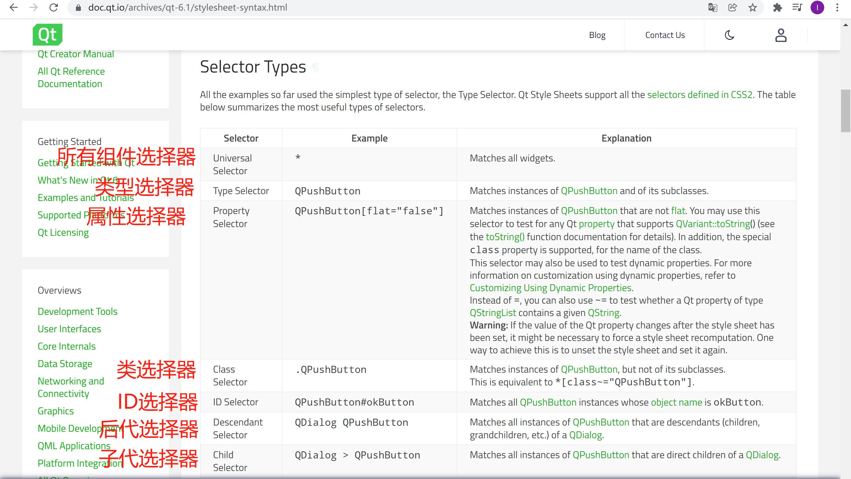Image resolution: width=851 pixels, height=479 pixels.
Task: Open the extensions puzzle icon
Action: 777,7
